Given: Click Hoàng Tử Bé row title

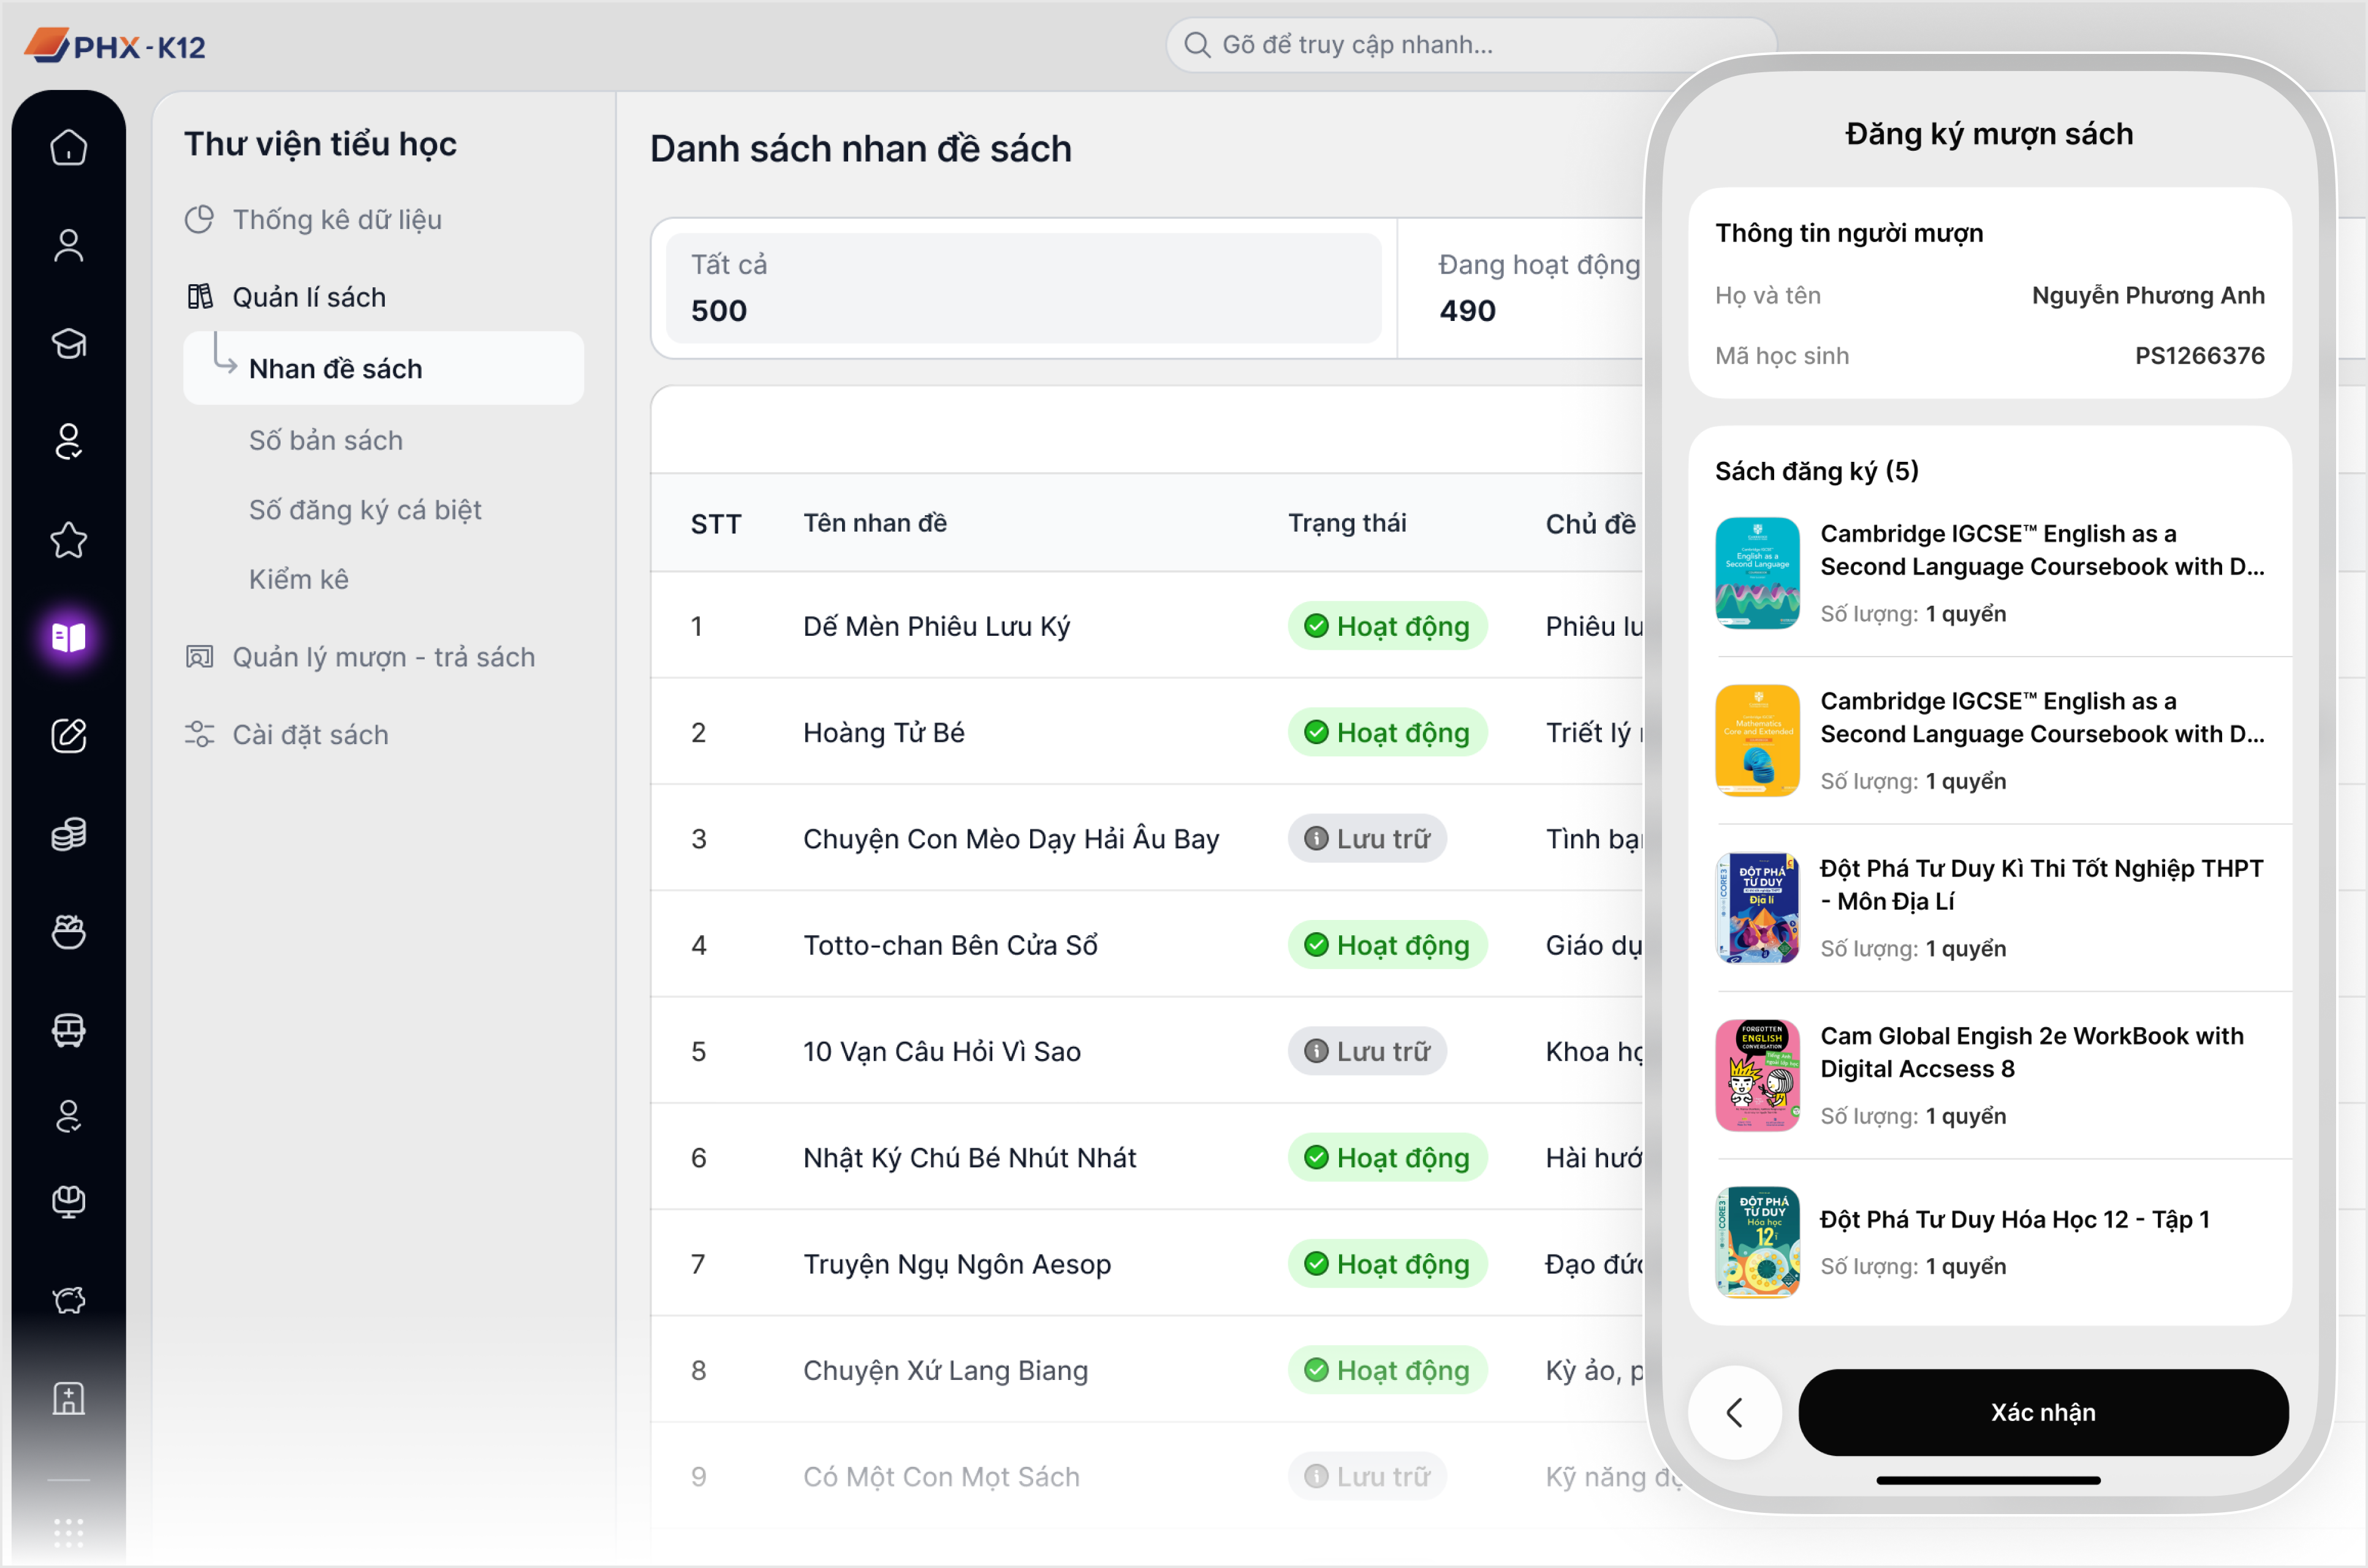Looking at the screenshot, I should 883,733.
